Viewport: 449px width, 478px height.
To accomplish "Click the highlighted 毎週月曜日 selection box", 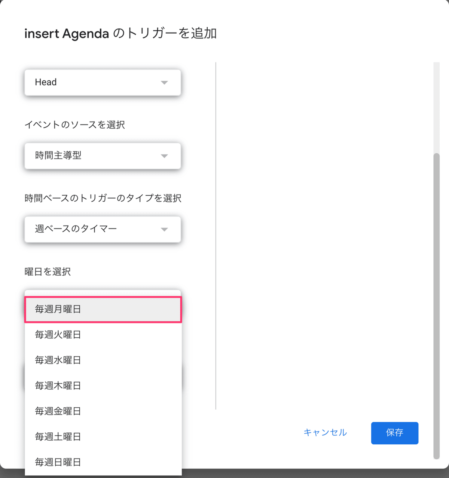I will [x=102, y=309].
